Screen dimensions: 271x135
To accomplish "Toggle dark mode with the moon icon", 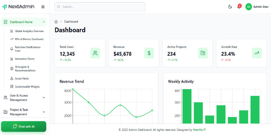I will (230, 7).
